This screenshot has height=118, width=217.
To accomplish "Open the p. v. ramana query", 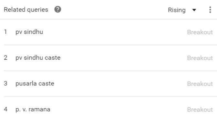I will click(33, 109).
